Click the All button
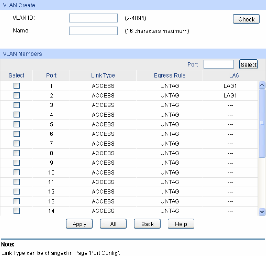The image size is (266, 256). coord(113,224)
